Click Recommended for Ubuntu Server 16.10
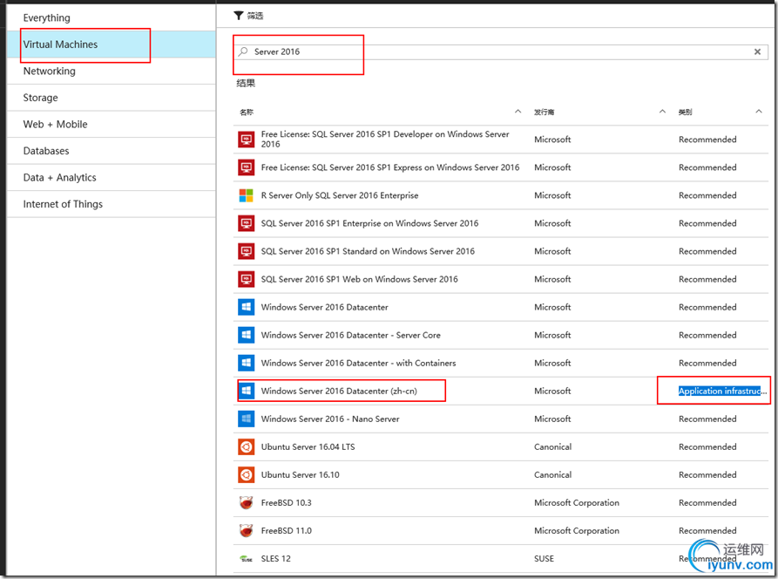 point(707,474)
